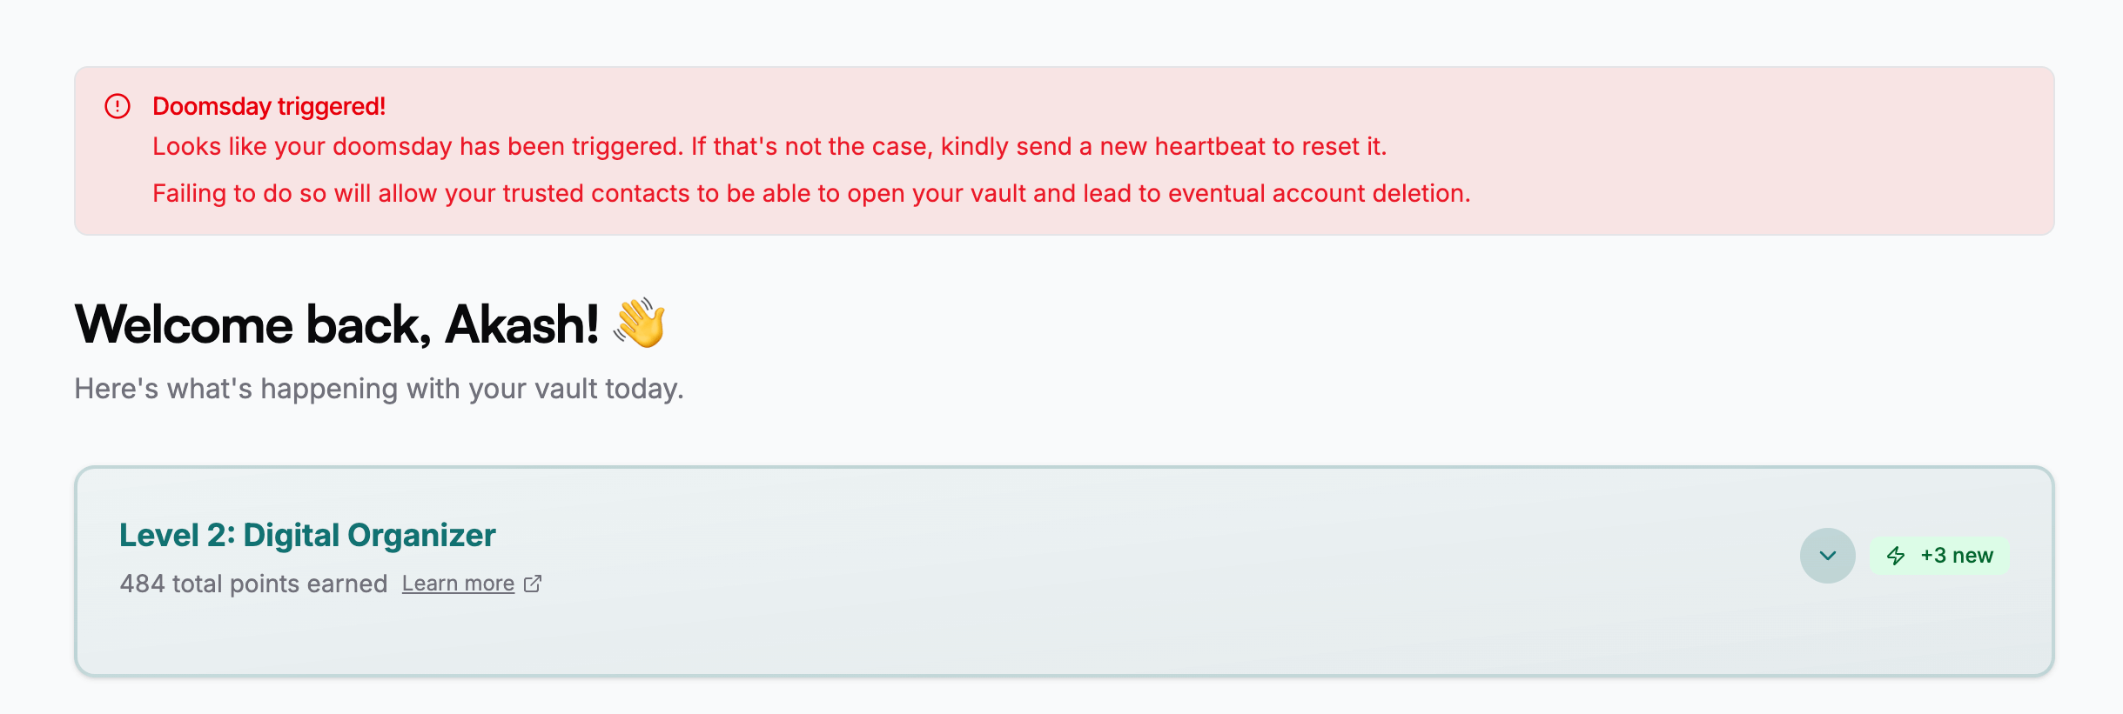Click the Doomsday triggered! heading
Image resolution: width=2123 pixels, height=714 pixels.
[269, 106]
